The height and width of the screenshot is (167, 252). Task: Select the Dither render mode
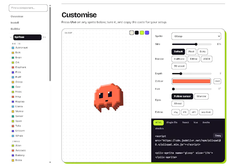tap(194, 59)
